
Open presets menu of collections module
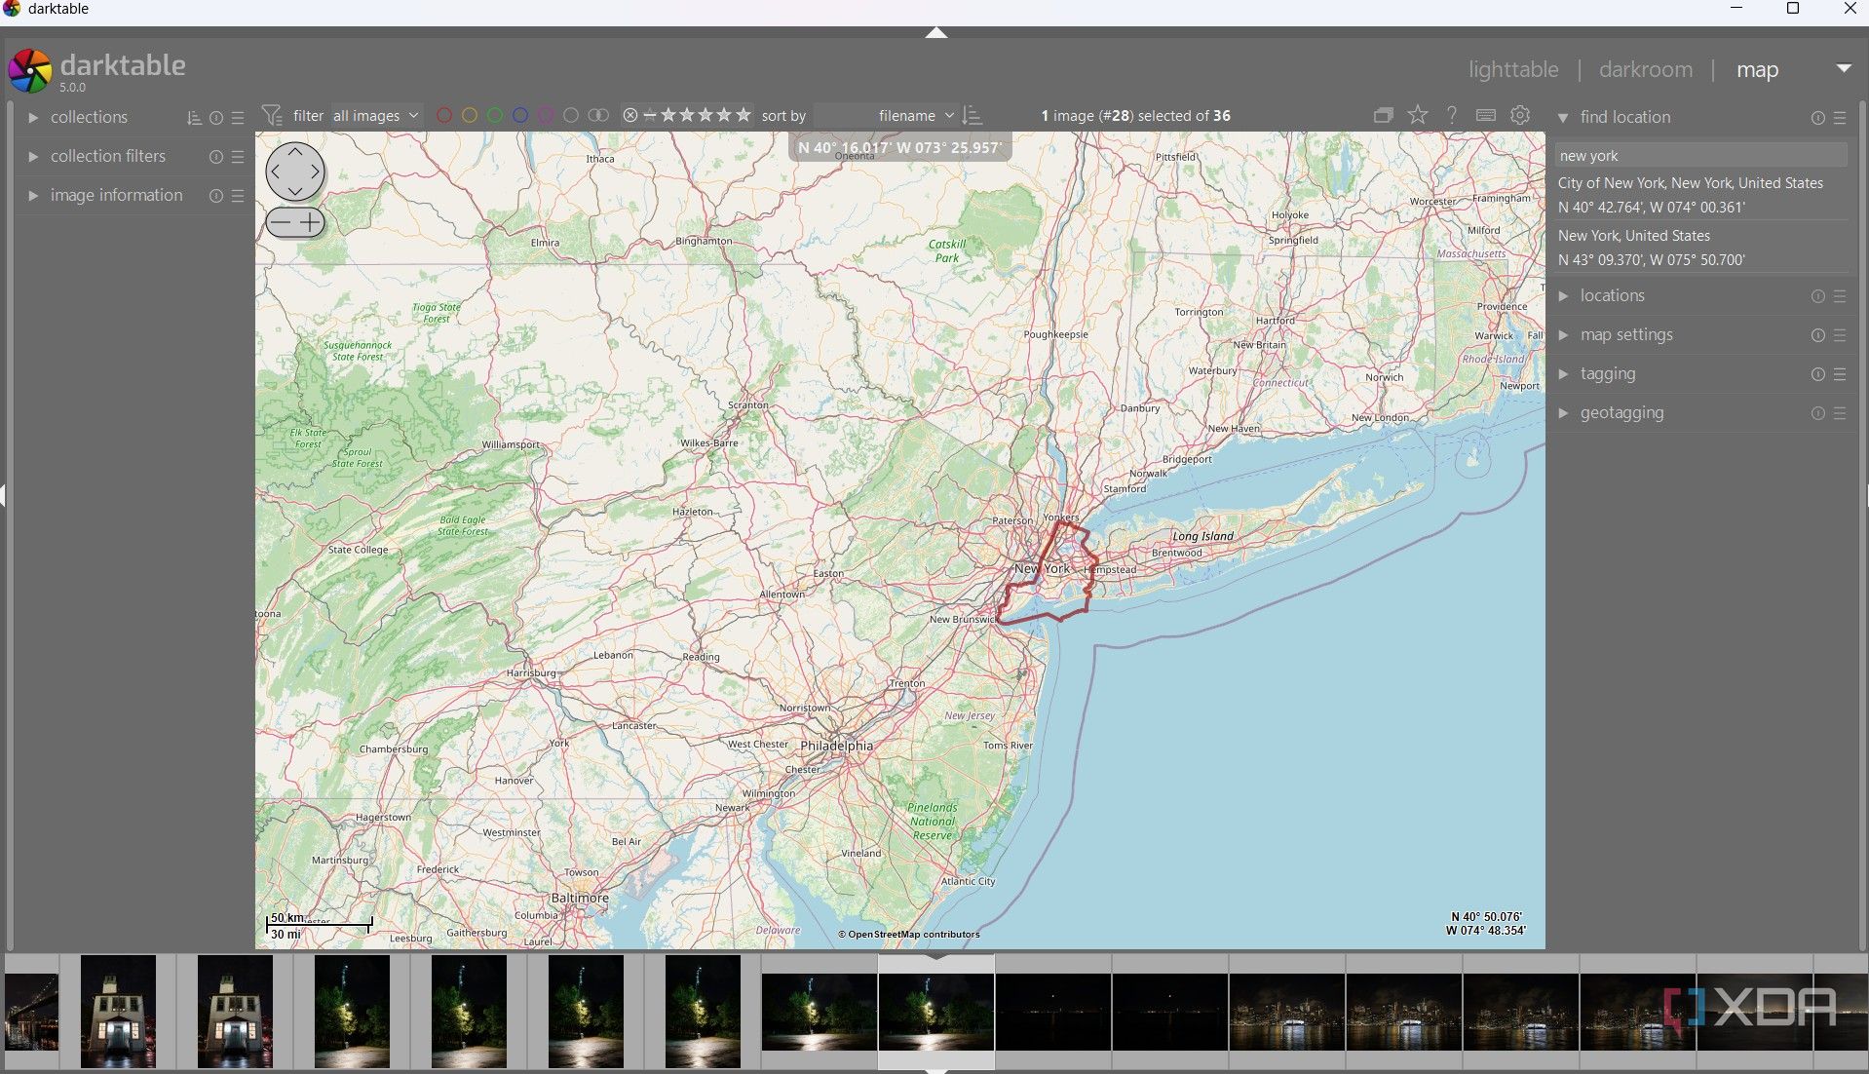coord(238,118)
